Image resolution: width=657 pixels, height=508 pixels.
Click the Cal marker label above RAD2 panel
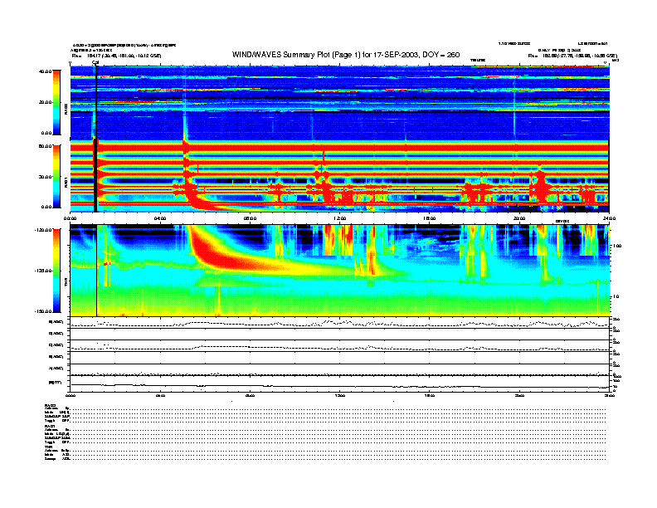pos(95,61)
